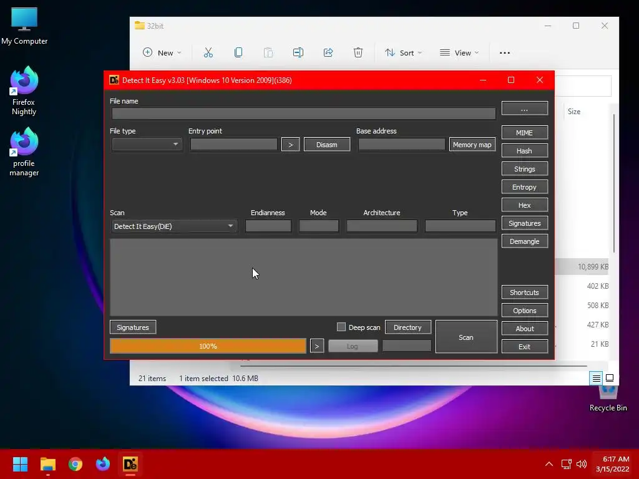This screenshot has width=639, height=479.
Task: Open the Demangle tool
Action: [x=524, y=241]
